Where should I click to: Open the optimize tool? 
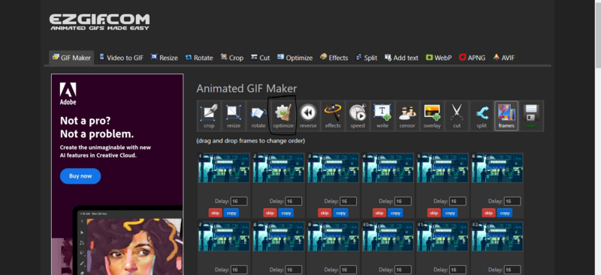pyautogui.click(x=283, y=116)
